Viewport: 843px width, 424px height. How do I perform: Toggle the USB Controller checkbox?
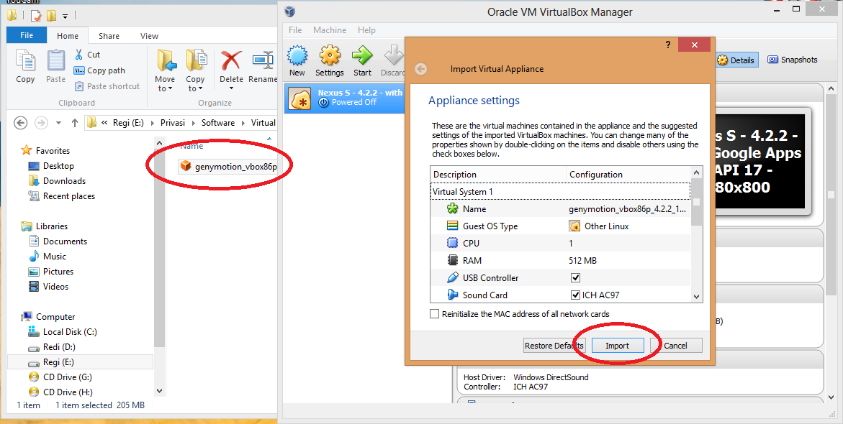(575, 277)
